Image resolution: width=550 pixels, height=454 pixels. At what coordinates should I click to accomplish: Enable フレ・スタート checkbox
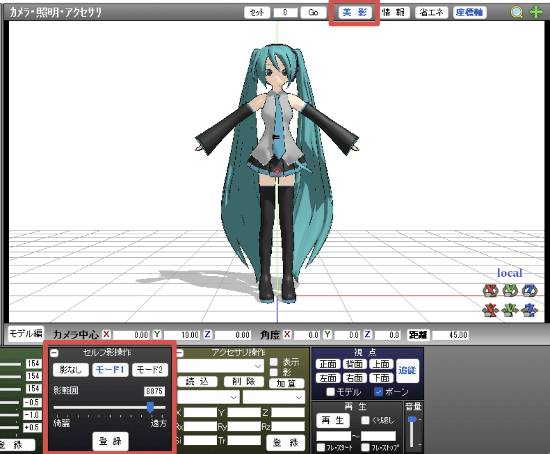[321, 448]
